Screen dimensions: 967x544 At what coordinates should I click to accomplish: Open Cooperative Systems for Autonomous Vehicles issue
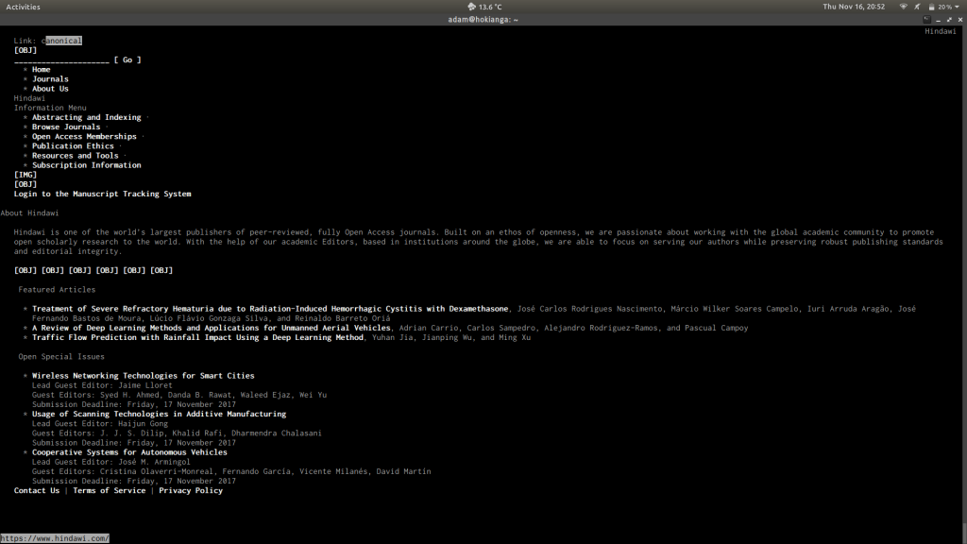pyautogui.click(x=129, y=452)
